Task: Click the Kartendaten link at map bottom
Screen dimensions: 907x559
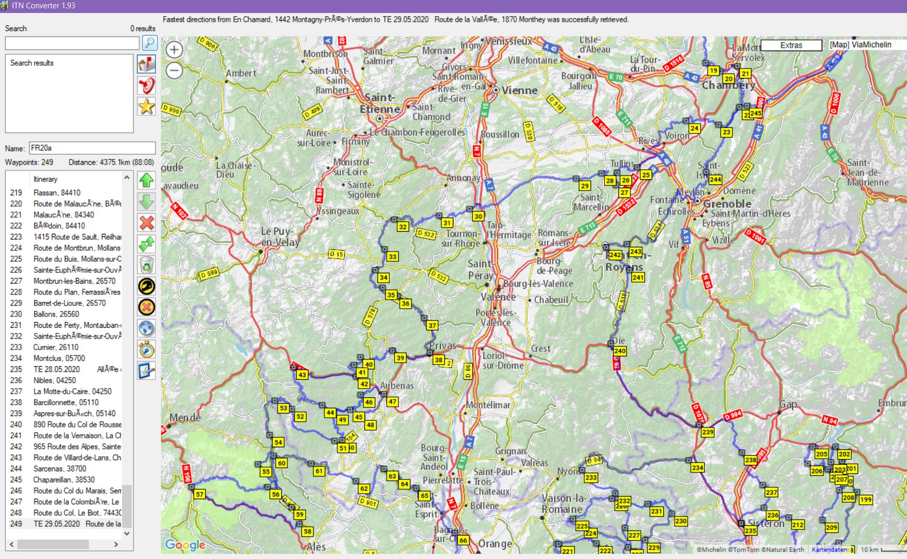Action: pos(830,550)
